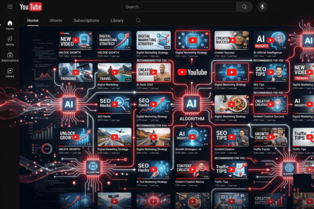Open Subscriptions from the left sidebar

(10, 57)
